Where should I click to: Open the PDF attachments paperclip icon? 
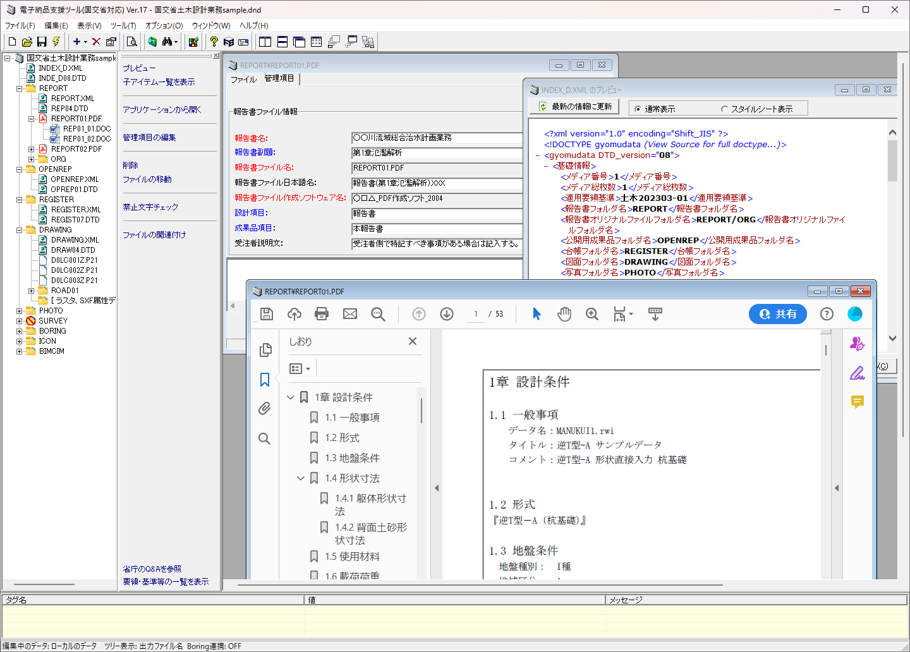click(x=265, y=408)
